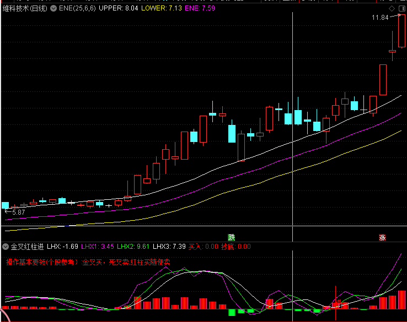Click the LHX: -1.69 value
The height and width of the screenshot is (322, 407).
(x=62, y=247)
